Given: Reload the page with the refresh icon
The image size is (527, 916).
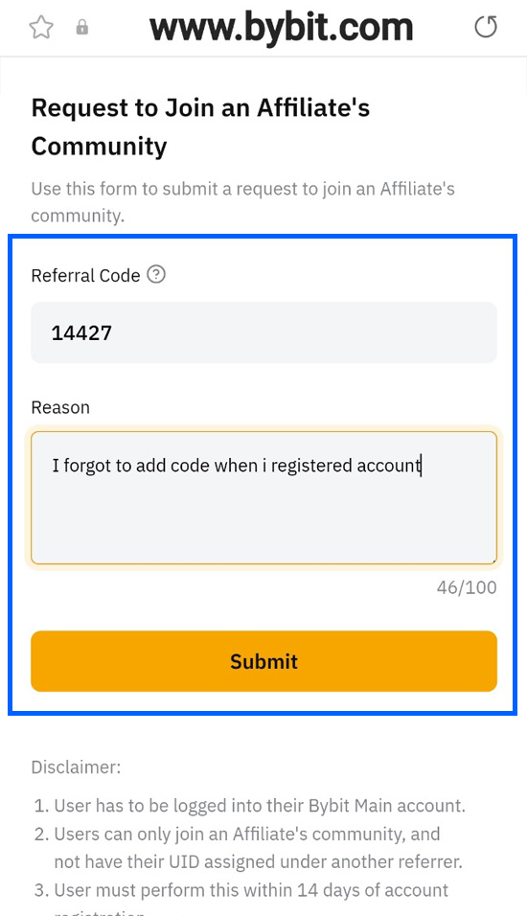Looking at the screenshot, I should (x=486, y=27).
